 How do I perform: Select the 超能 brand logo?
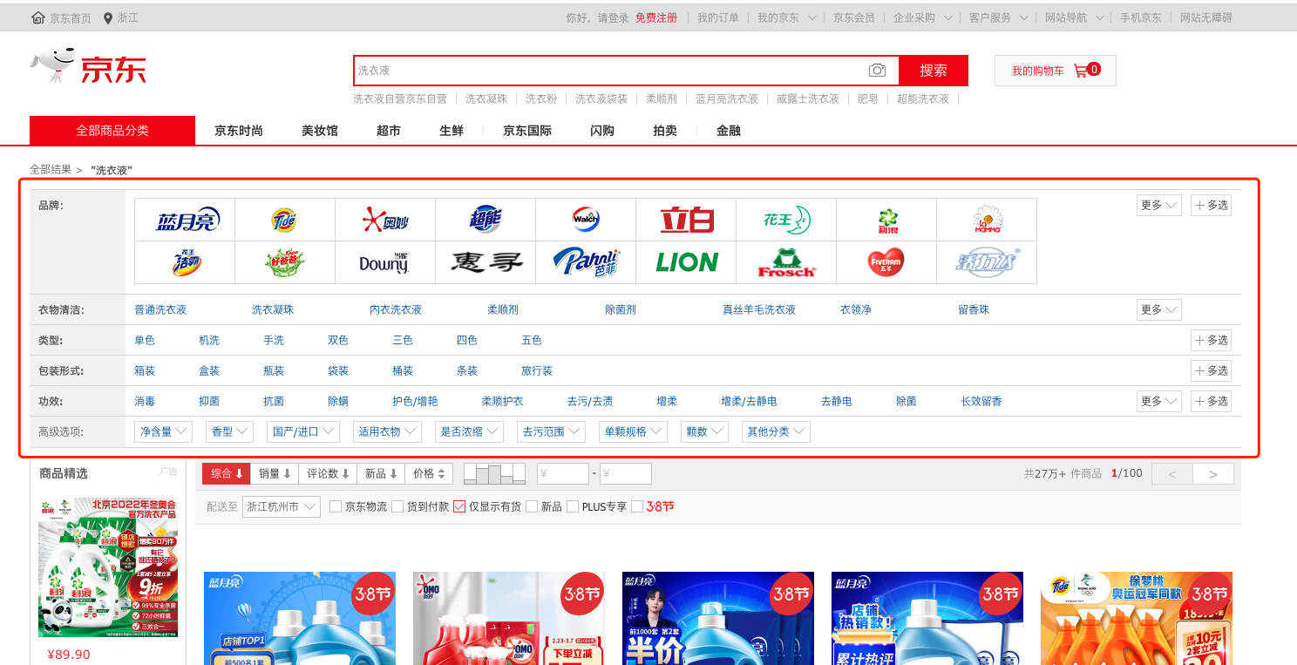pos(486,221)
